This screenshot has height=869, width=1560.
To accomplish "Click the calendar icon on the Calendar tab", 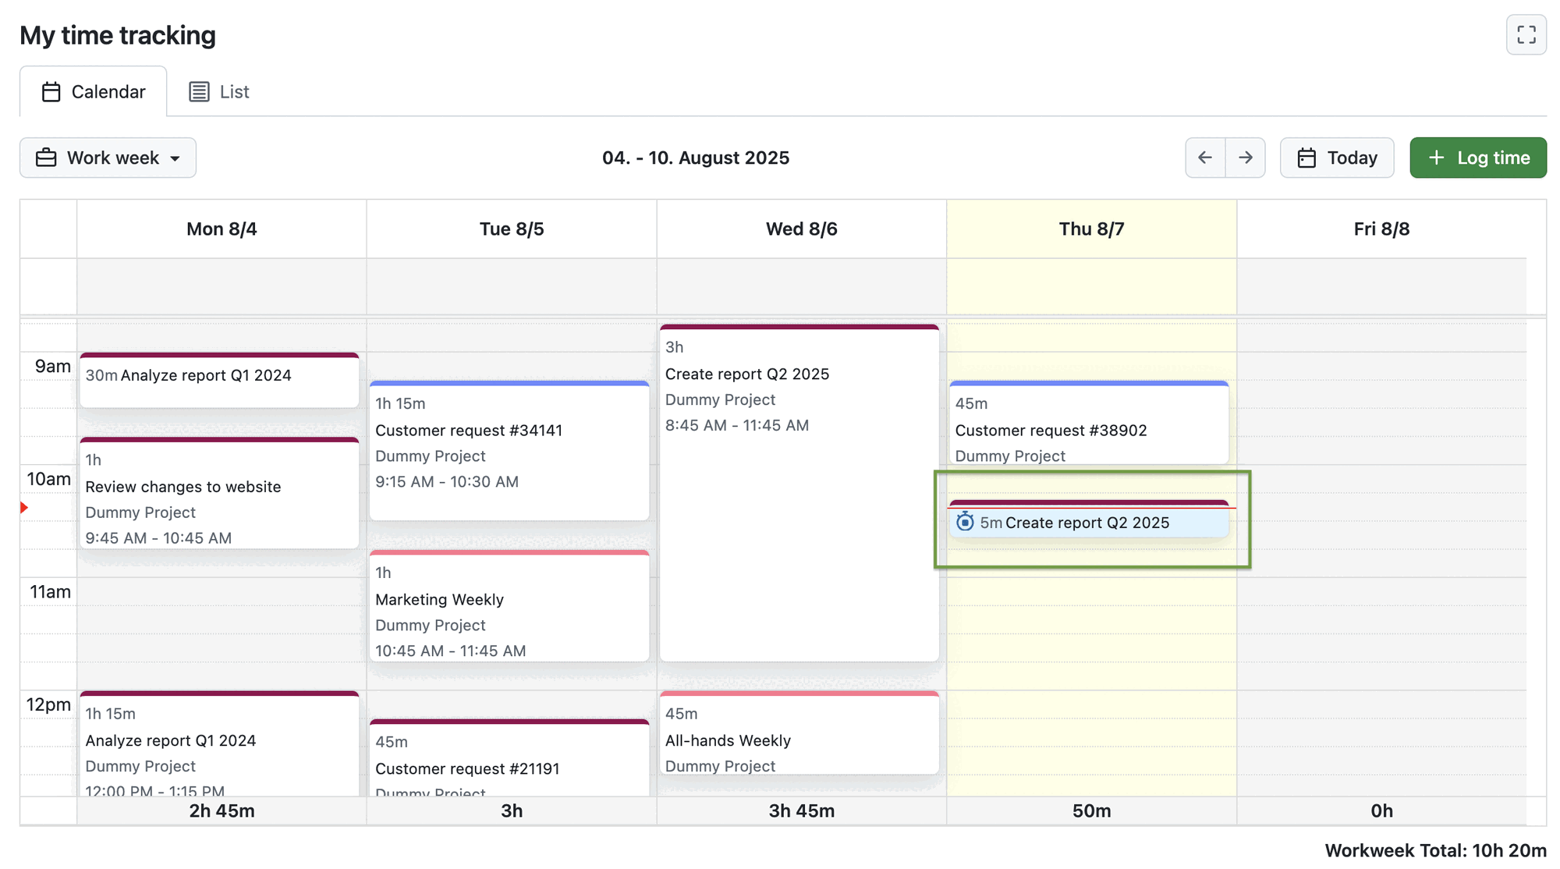I will (x=51, y=91).
